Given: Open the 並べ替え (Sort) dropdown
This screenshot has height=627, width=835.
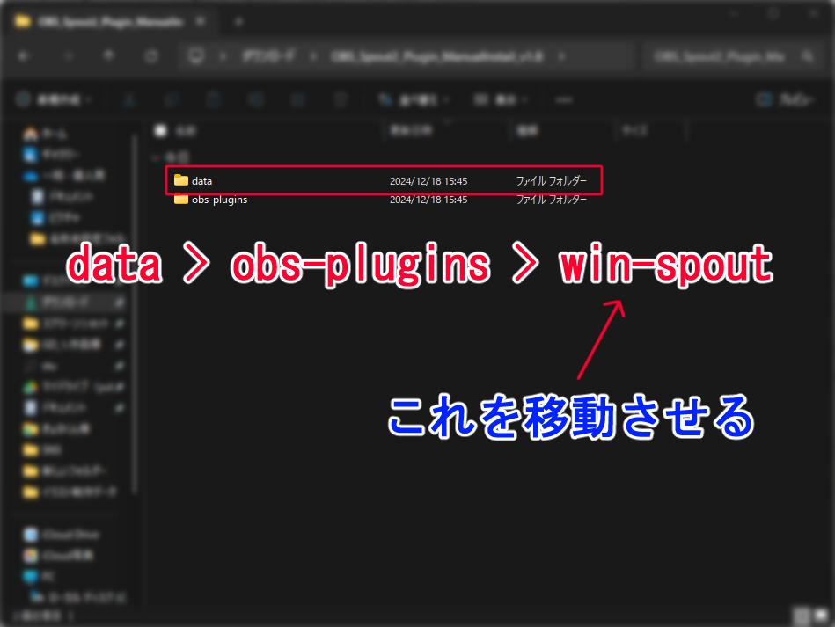Looking at the screenshot, I should (x=412, y=99).
